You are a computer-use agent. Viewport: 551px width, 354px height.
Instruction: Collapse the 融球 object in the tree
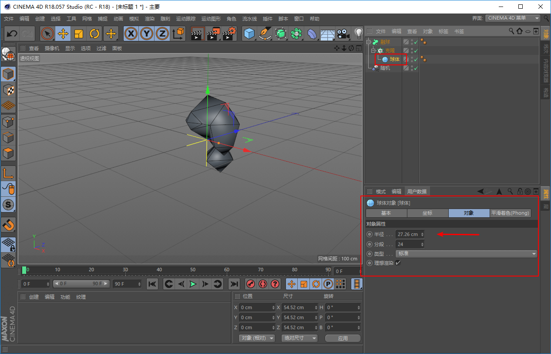[x=368, y=42]
